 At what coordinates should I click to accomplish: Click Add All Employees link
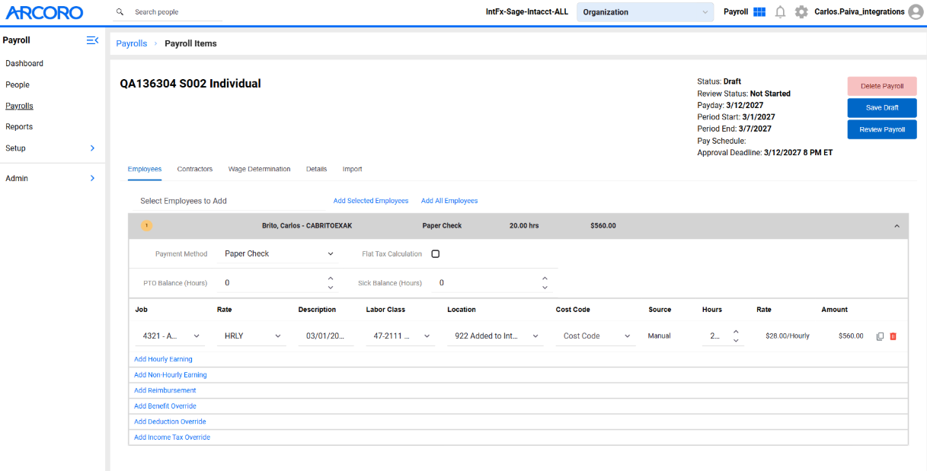pos(449,201)
